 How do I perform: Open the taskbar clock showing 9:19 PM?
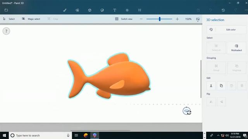pos(235,136)
